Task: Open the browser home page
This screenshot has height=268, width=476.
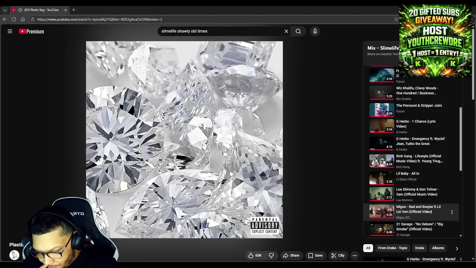Action: tap(23, 19)
